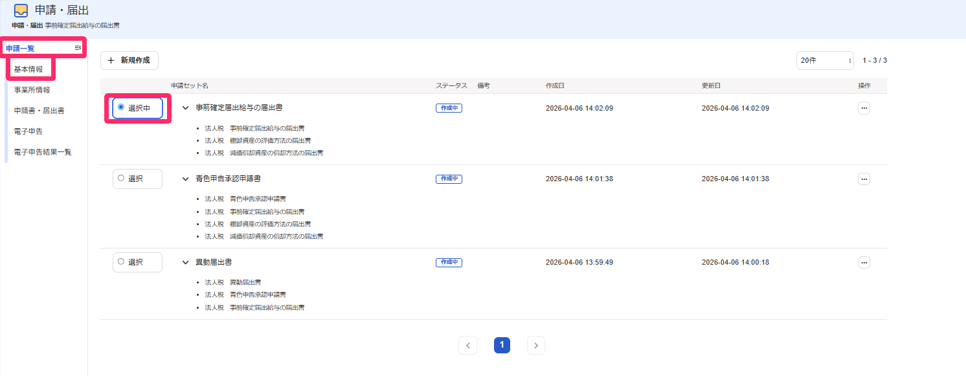Screen dimensions: 966x376
Task: Click the 備考 column header
Action: (484, 86)
